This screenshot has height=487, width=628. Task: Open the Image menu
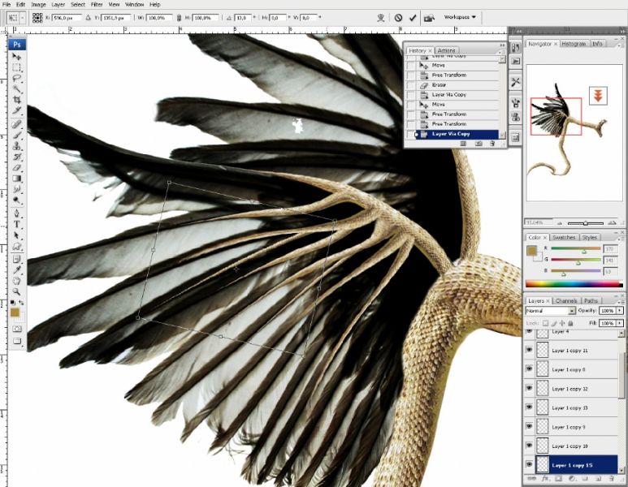click(x=38, y=4)
